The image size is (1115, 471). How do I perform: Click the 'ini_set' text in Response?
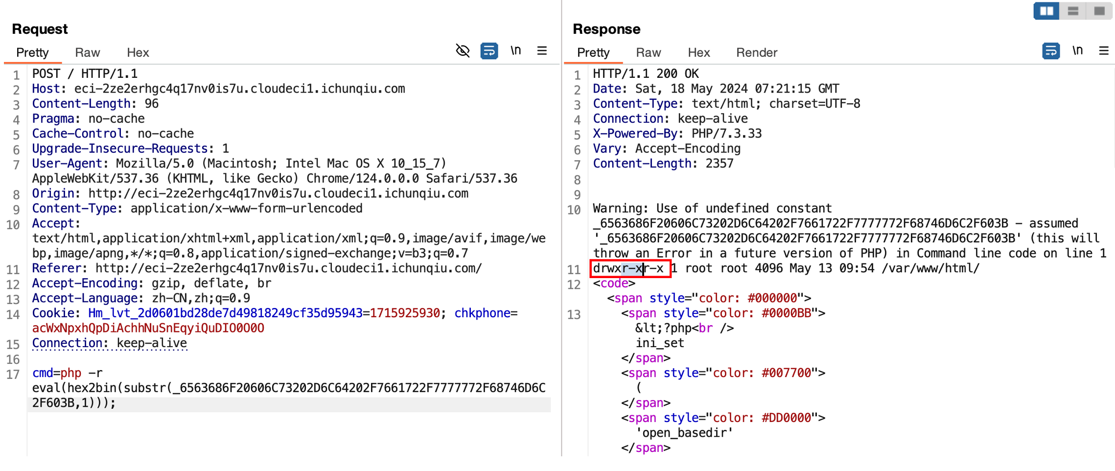(660, 343)
